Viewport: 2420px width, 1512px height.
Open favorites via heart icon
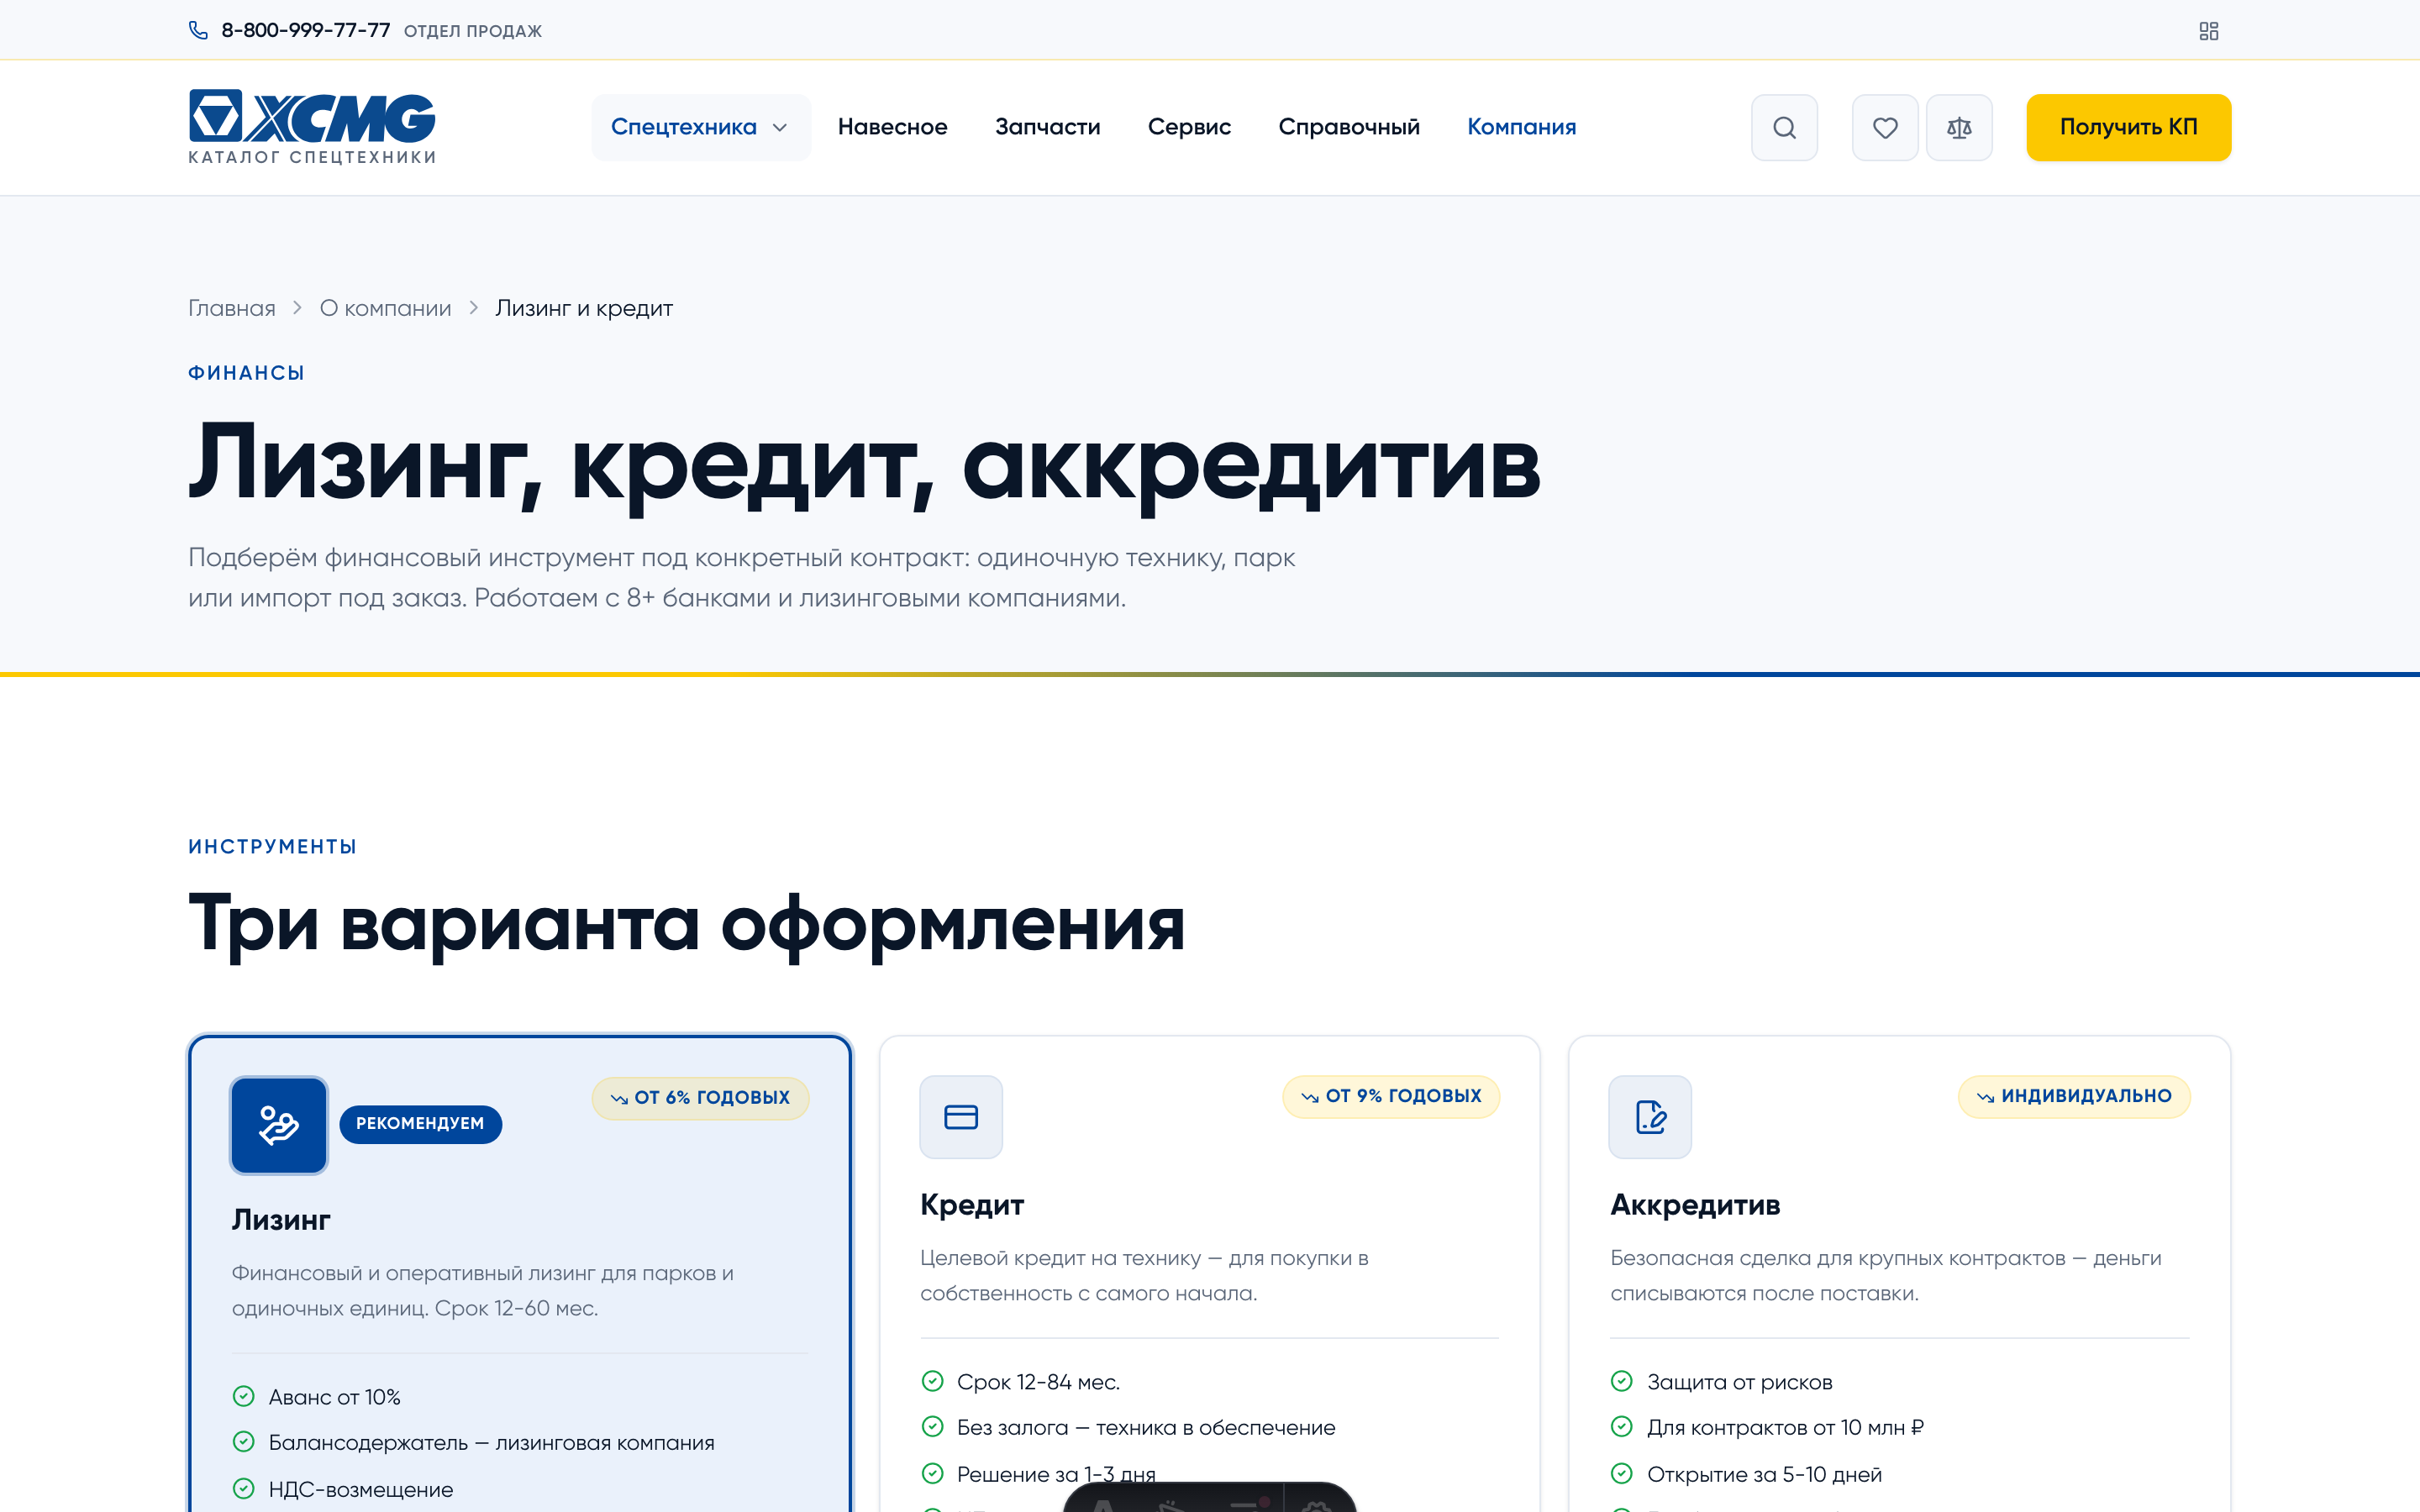click(1885, 127)
